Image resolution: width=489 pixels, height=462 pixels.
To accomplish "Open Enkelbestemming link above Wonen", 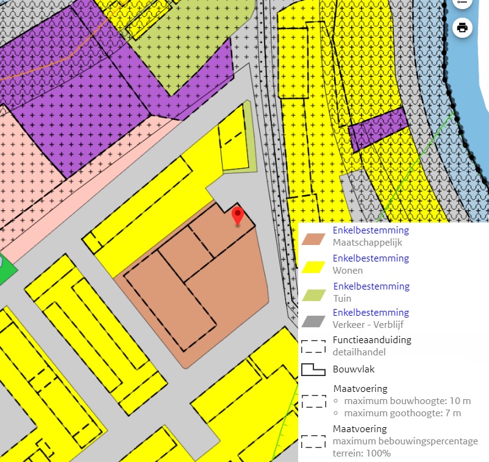I will (x=371, y=258).
